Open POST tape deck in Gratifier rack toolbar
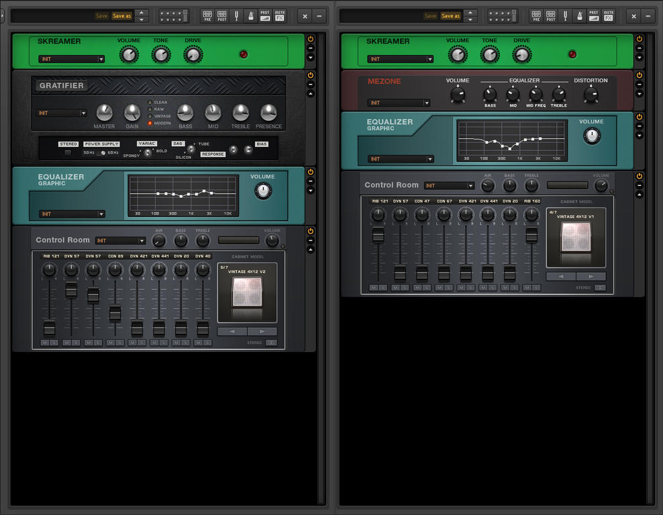The image size is (663, 515). coord(222,16)
